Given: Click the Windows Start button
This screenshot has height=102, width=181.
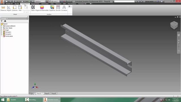Looking at the screenshot, I should [3, 100].
